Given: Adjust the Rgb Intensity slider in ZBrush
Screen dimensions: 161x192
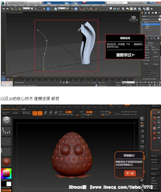Looking at the screenshot, I should pyautogui.click(x=68, y=114).
